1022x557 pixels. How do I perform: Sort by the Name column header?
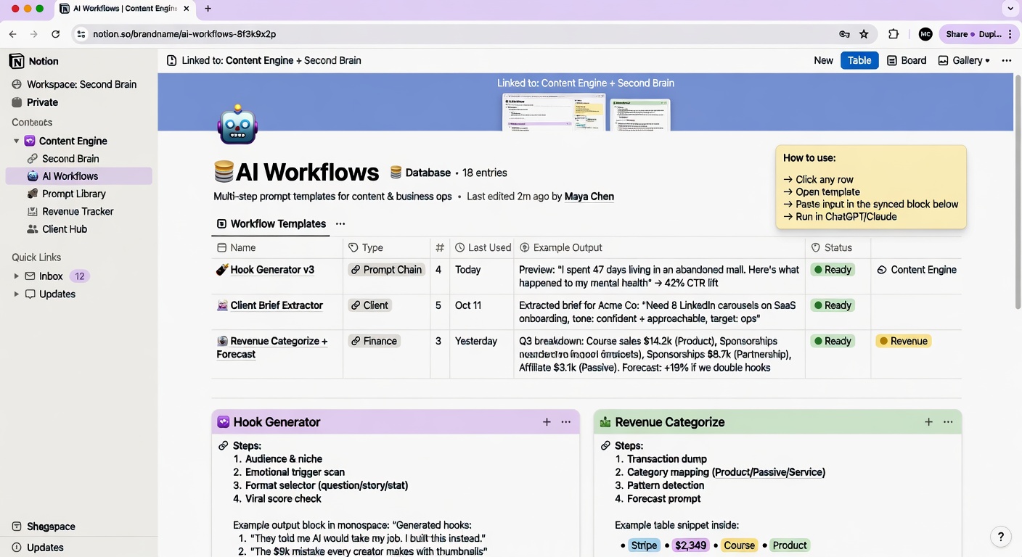tap(237, 248)
